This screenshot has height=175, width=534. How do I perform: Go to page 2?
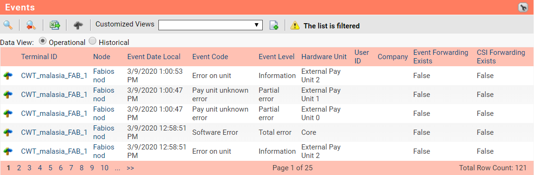[x=19, y=168]
